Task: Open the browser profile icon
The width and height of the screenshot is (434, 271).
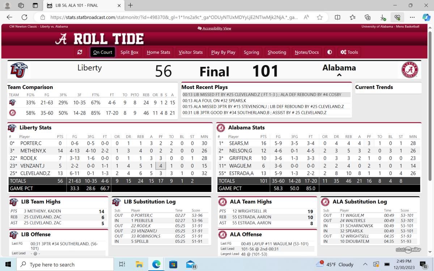Action: (x=7, y=5)
